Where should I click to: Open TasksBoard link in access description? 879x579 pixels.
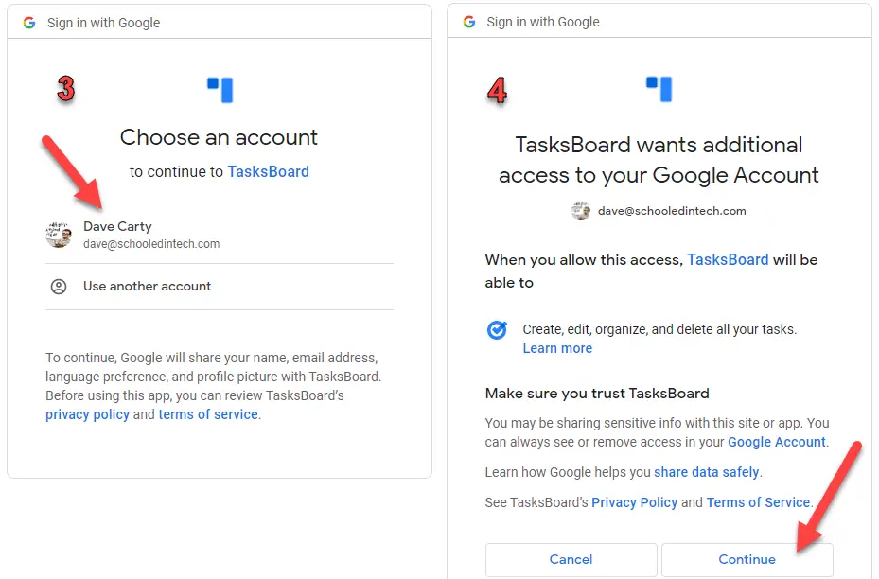pyautogui.click(x=728, y=259)
